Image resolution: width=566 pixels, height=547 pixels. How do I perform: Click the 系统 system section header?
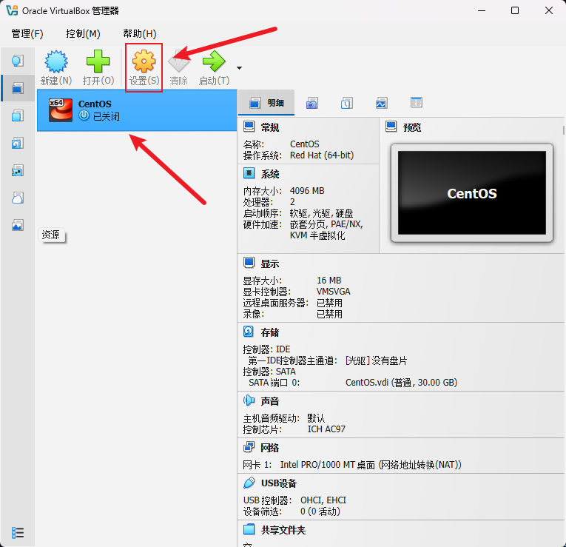click(x=269, y=174)
